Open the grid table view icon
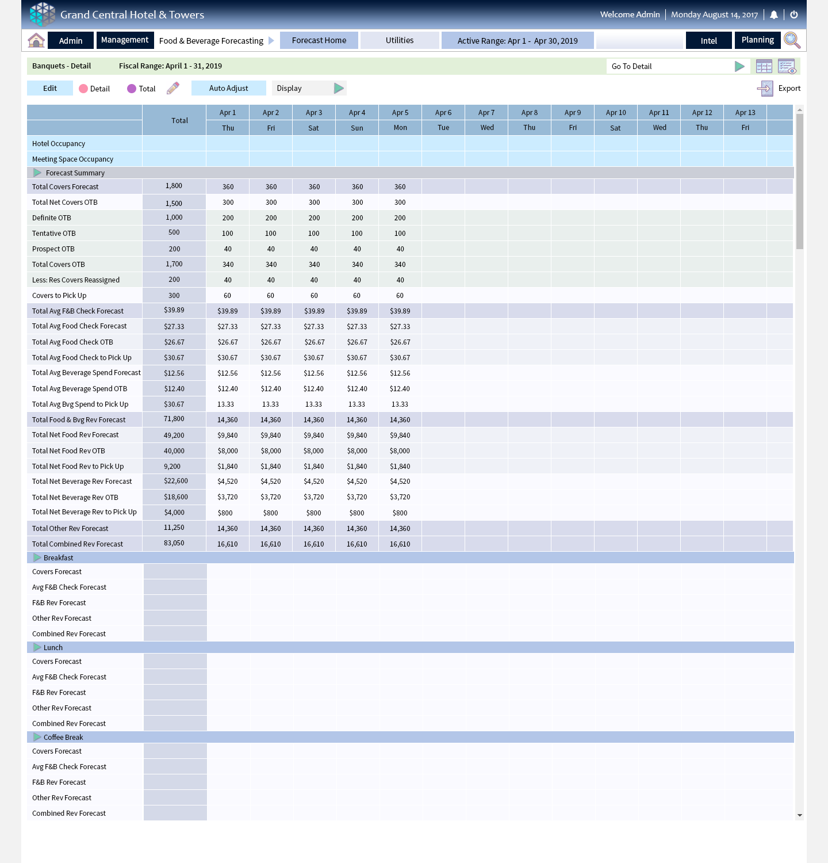Screen dimensions: 828x863 (764, 66)
